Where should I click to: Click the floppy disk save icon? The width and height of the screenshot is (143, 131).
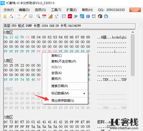click(31, 16)
